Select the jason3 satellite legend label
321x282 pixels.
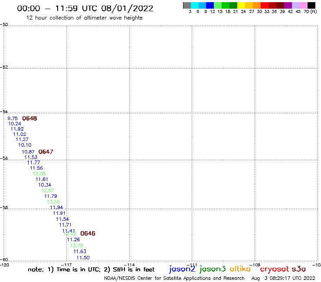pyautogui.click(x=213, y=269)
